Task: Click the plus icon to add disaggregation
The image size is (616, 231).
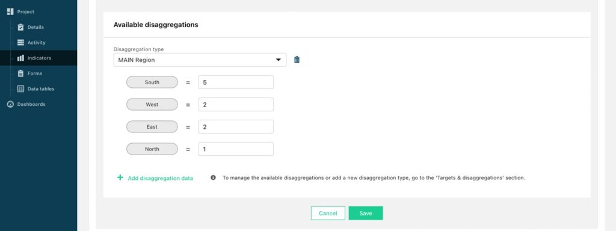Action: 120,177
